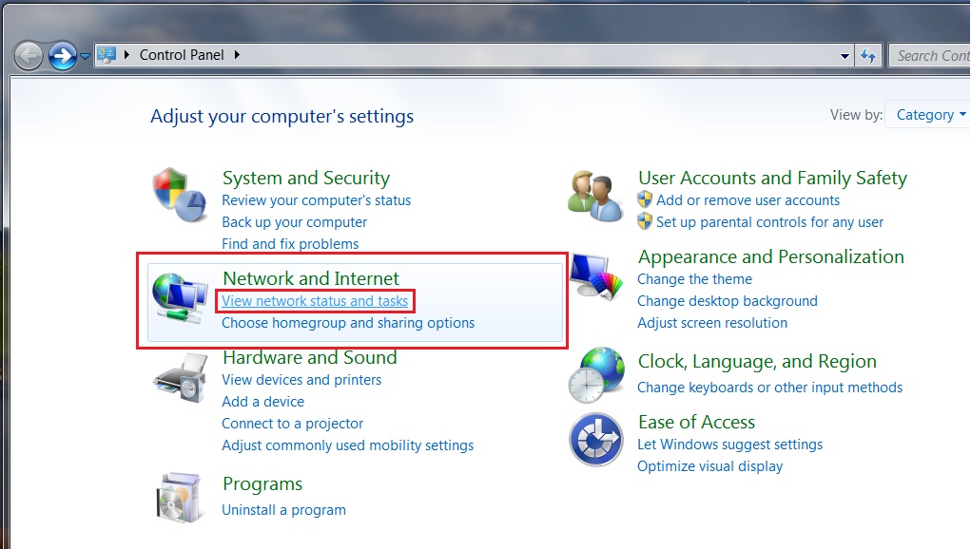Open Back up your computer link
971x549 pixels.
(294, 222)
